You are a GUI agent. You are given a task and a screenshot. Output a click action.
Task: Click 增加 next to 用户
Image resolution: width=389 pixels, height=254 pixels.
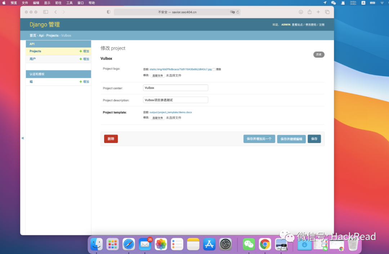tap(84, 59)
